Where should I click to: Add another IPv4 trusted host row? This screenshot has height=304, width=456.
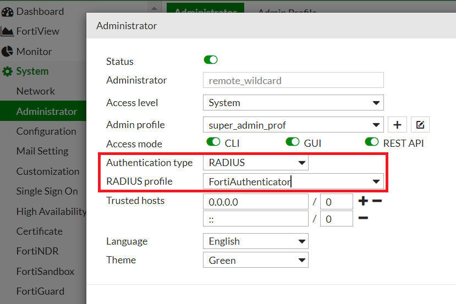click(363, 201)
